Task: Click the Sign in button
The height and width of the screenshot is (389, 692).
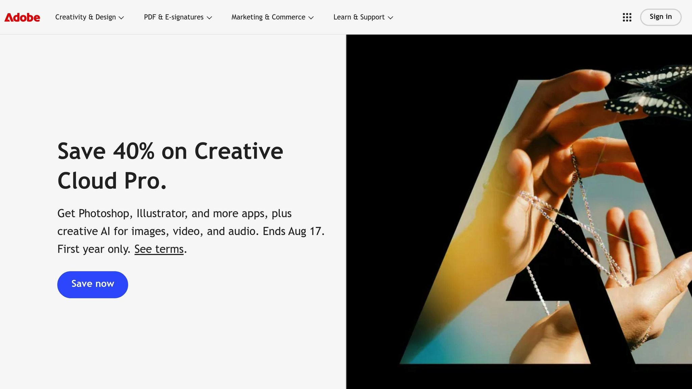Action: tap(660, 17)
